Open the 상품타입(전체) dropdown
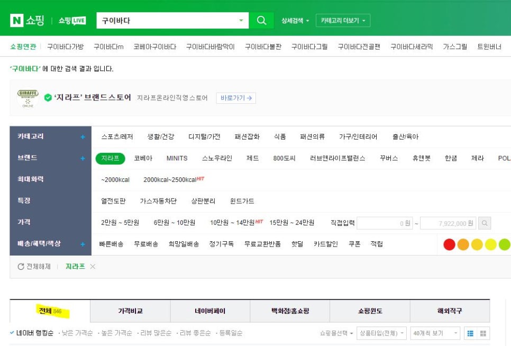This screenshot has width=511, height=346. click(381, 333)
